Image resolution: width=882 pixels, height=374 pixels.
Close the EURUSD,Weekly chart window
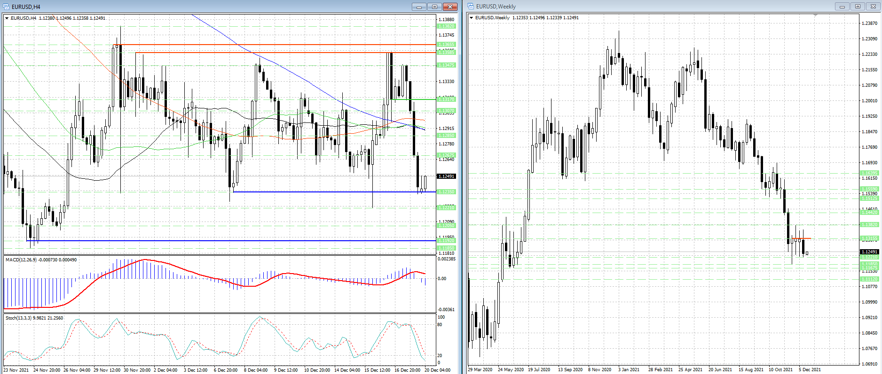click(x=873, y=7)
